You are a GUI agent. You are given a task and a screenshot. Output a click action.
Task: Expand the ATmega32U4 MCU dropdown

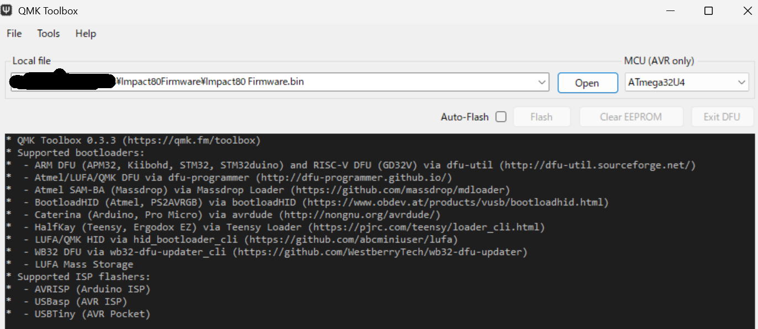(x=741, y=83)
